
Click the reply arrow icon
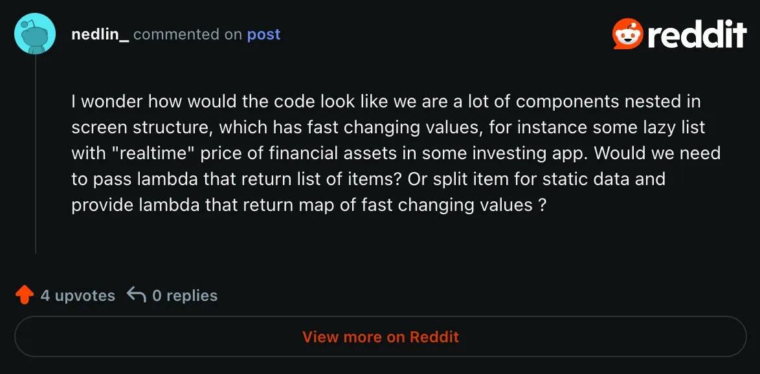pos(136,295)
